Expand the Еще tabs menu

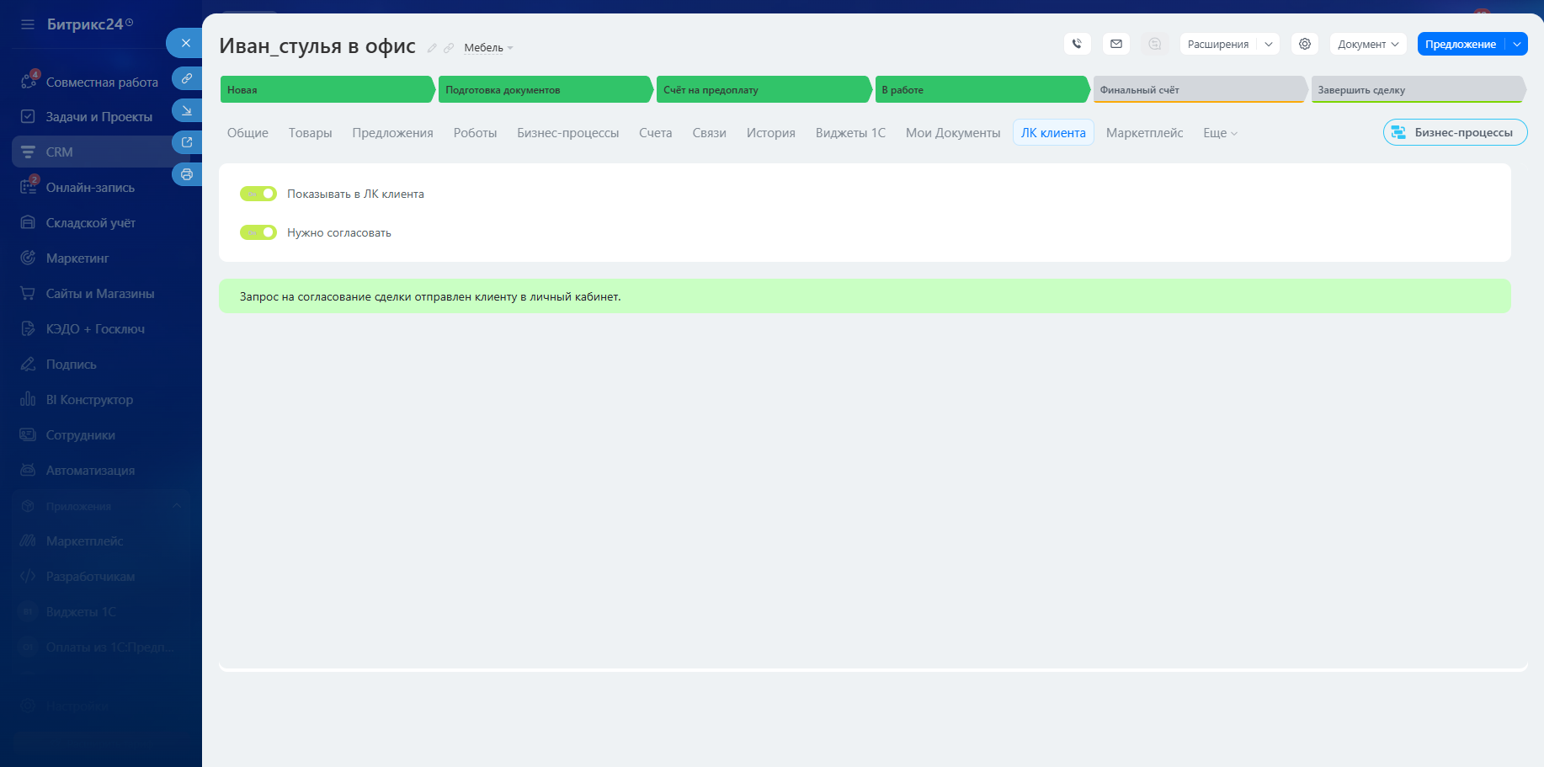[1220, 133]
